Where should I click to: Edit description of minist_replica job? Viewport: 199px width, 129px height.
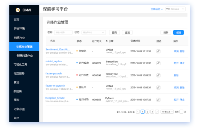click(158, 63)
